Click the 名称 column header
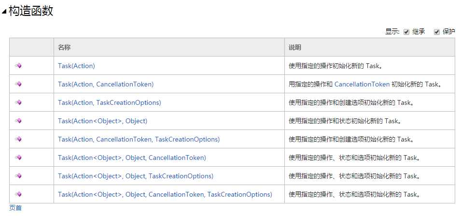The height and width of the screenshot is (216, 461). click(x=64, y=47)
